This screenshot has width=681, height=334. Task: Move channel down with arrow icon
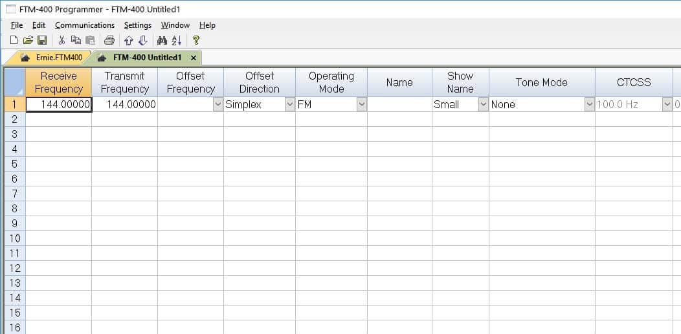(142, 40)
